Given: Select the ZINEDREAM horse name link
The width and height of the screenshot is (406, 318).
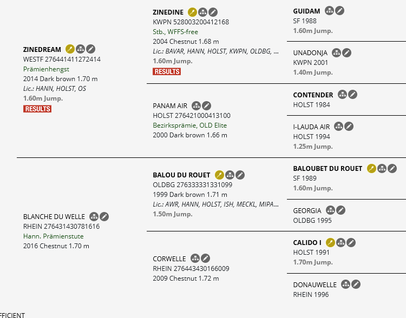Looking at the screenshot, I should [42, 49].
